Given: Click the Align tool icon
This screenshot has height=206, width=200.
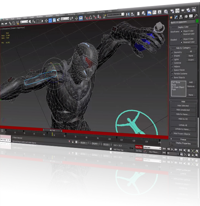Looking at the screenshot, I should [133, 14].
